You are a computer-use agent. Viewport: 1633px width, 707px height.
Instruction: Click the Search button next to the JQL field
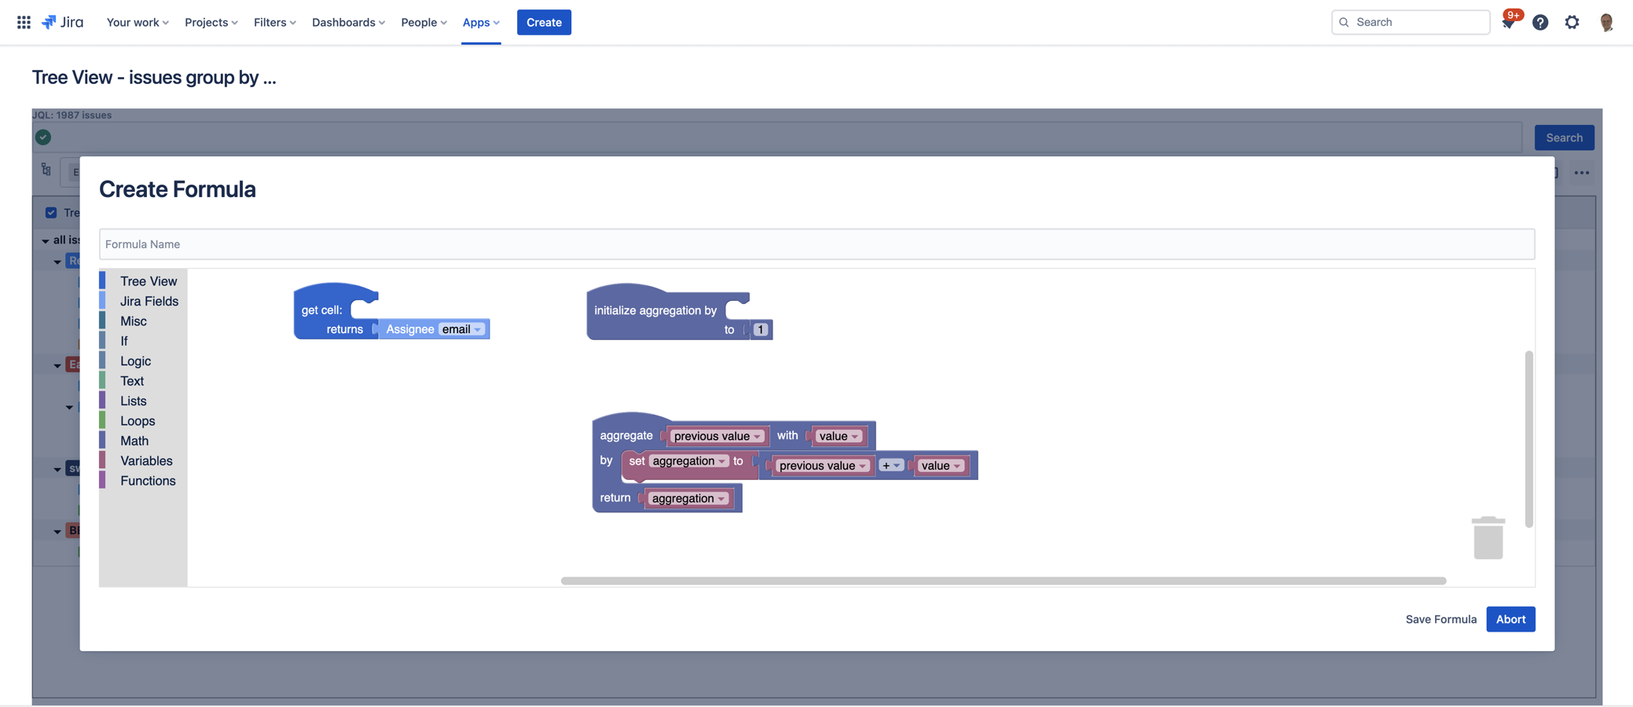click(1564, 137)
